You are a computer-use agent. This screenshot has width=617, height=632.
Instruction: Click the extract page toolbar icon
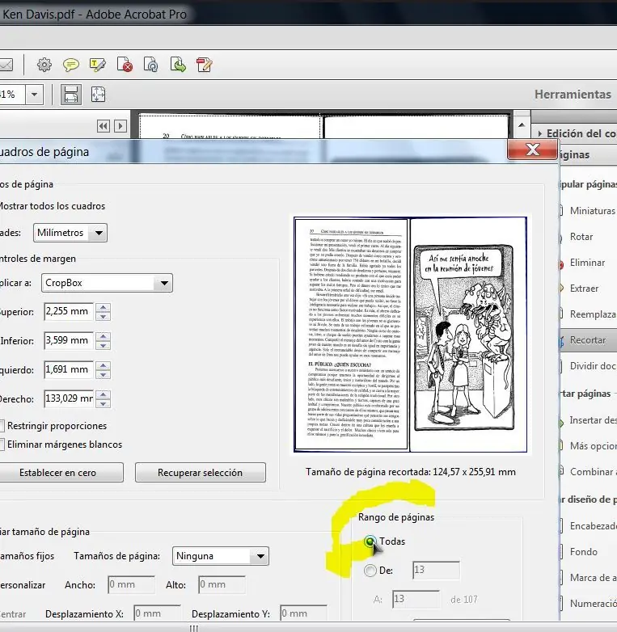click(178, 65)
